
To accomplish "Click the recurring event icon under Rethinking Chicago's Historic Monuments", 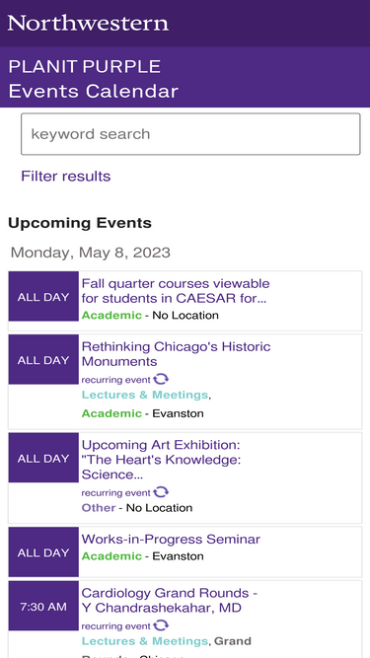I will (161, 380).
